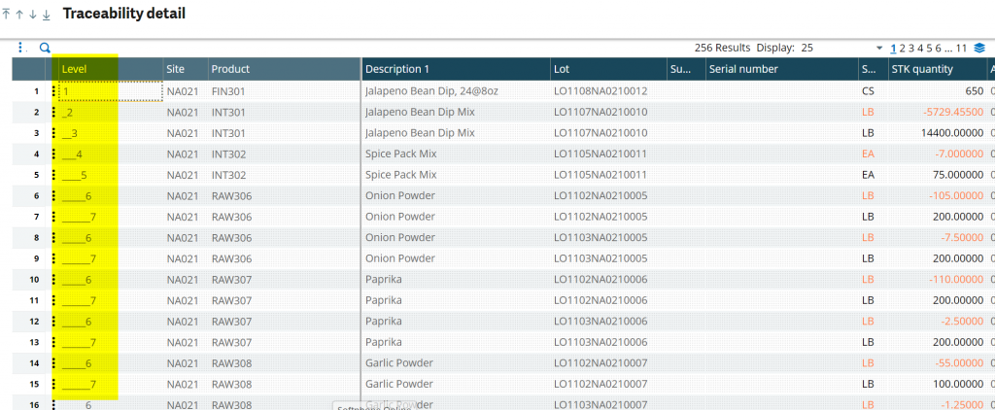Expand the Display 25 rows dropdown
Viewport: 995px width, 410px height.
click(879, 48)
